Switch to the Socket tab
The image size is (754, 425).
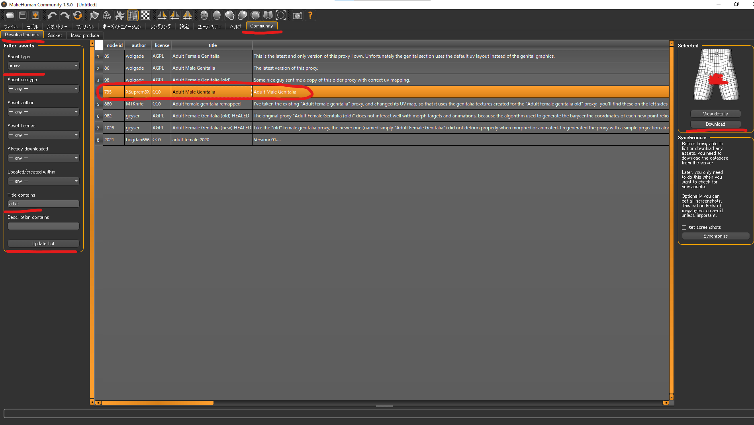55,35
